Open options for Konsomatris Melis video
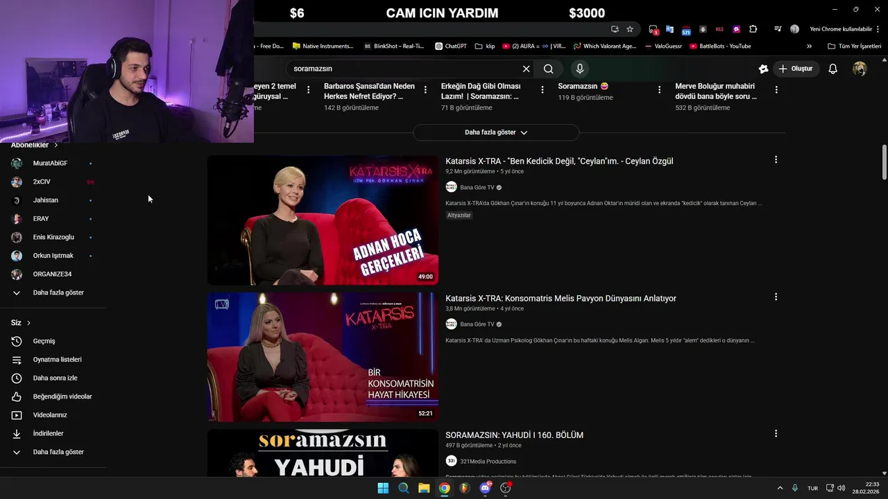The height and width of the screenshot is (499, 888). click(776, 297)
